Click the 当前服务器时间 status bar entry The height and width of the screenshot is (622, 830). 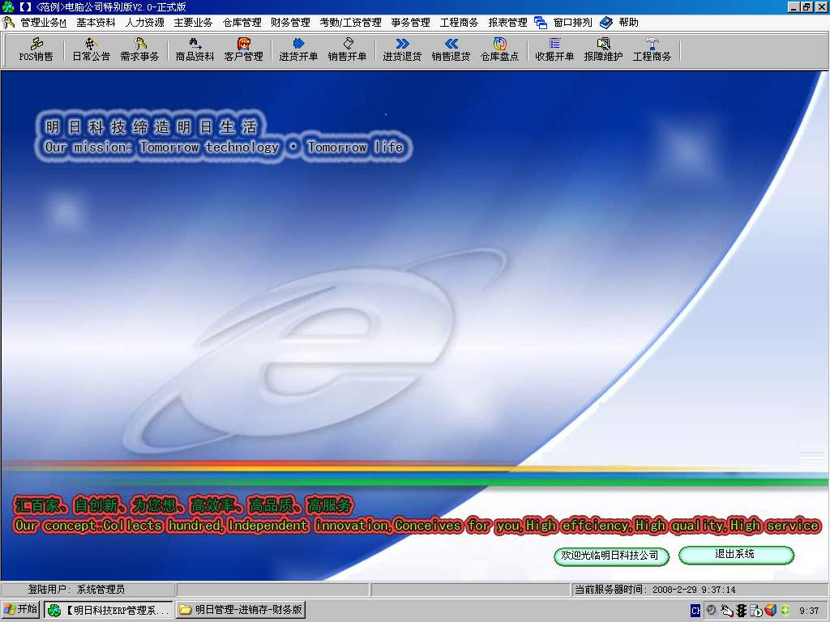pyautogui.click(x=655, y=590)
